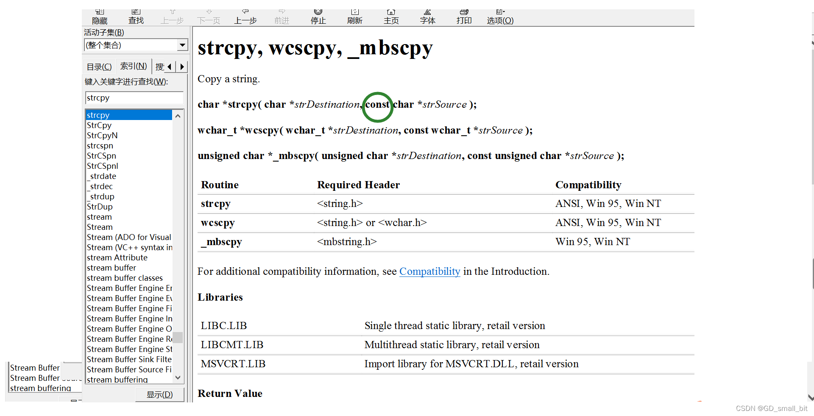The image size is (814, 416).
Task: Click the MSVCRT.LIB library entry
Action: tap(233, 364)
